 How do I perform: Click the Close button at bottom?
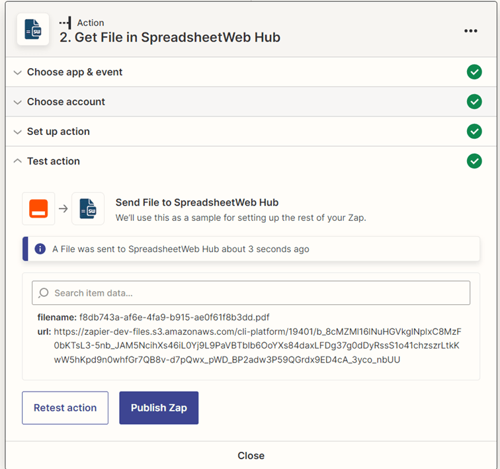click(x=251, y=456)
